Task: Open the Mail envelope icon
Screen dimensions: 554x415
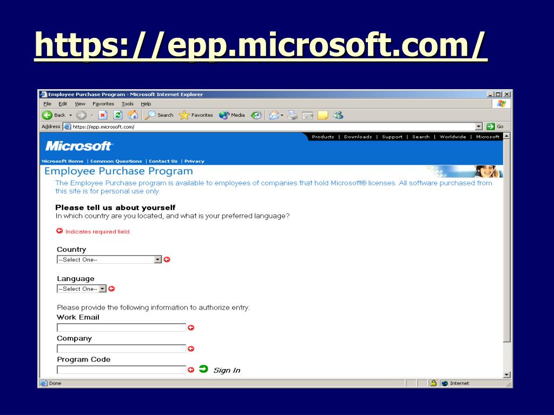Action: click(274, 116)
